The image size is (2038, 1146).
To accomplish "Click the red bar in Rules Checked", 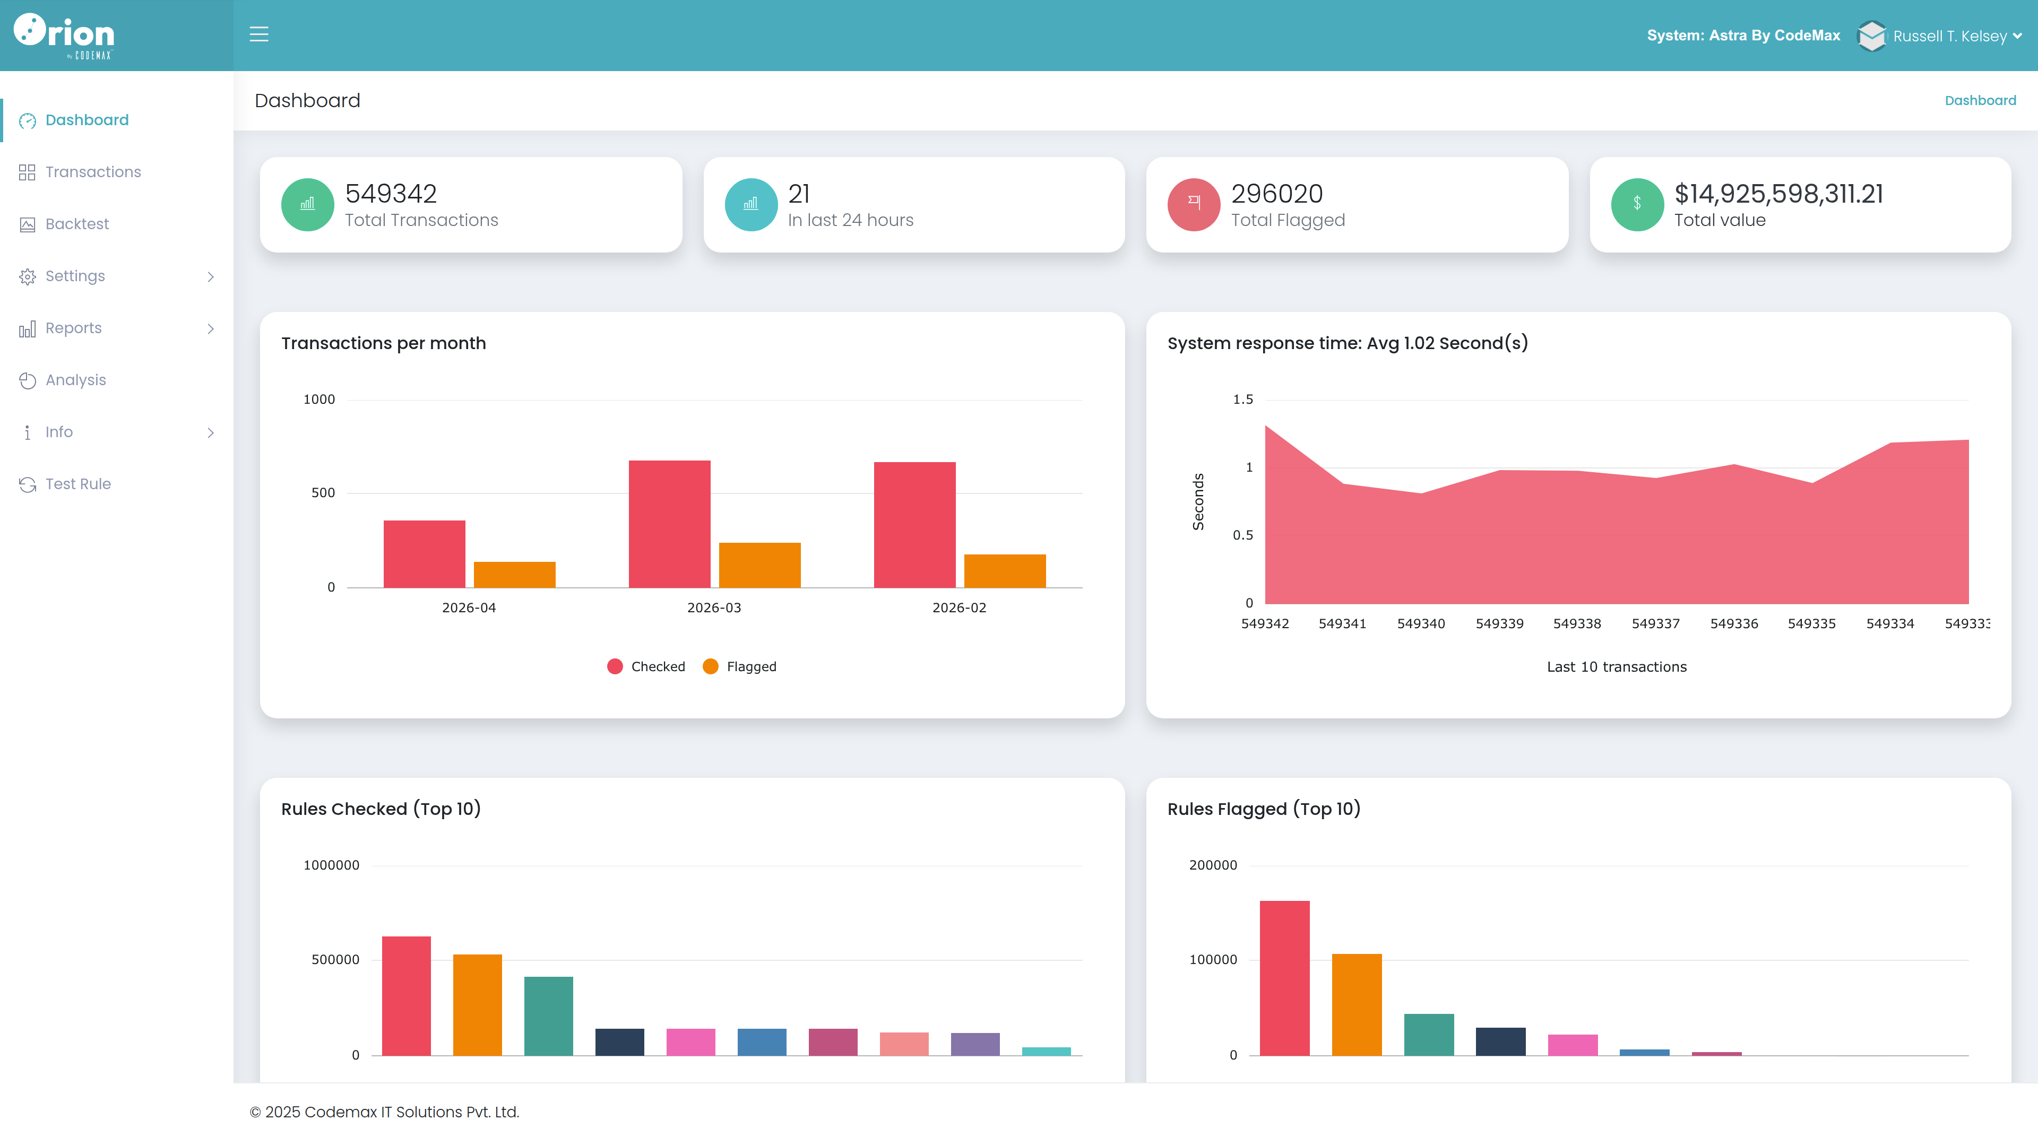I will [407, 996].
